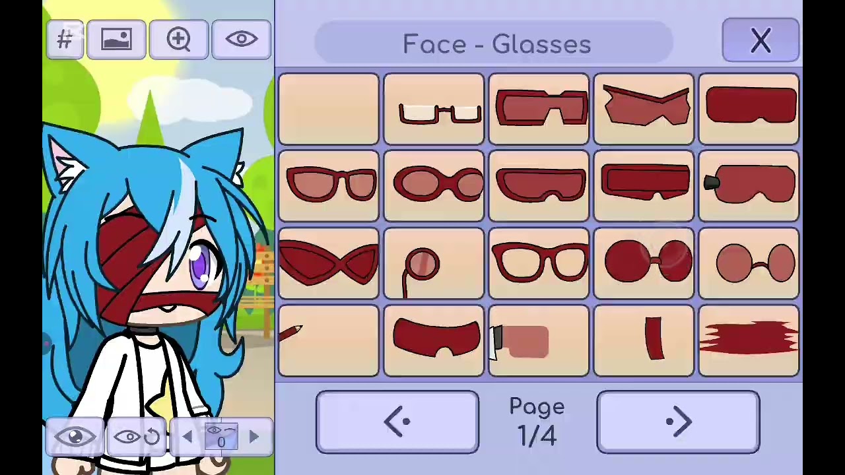
Task: Open the hashtag color code button
Action: point(65,40)
